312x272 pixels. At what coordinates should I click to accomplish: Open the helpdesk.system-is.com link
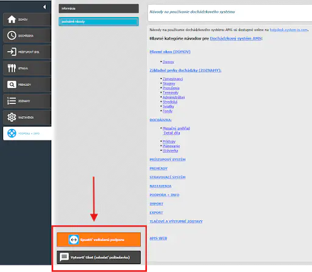(x=288, y=30)
